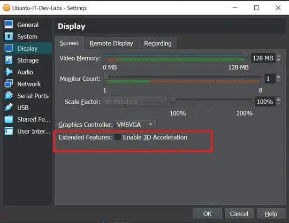Decrease Video Memory with down arrow
The width and height of the screenshot is (289, 223).
coord(278,60)
